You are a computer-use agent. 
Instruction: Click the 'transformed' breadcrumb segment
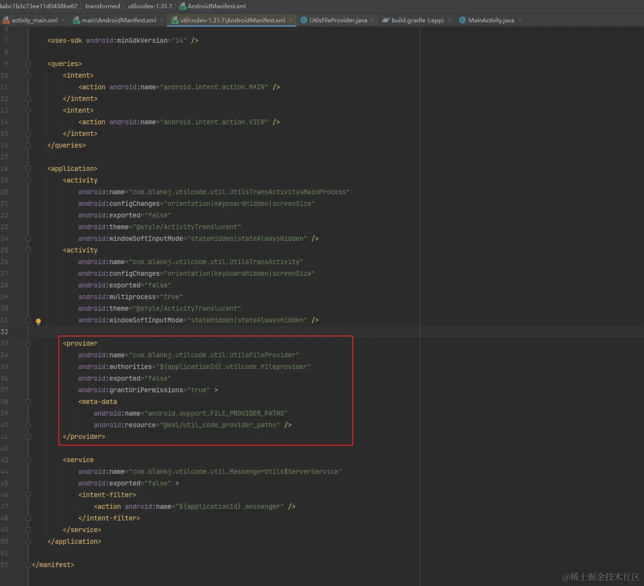point(102,6)
